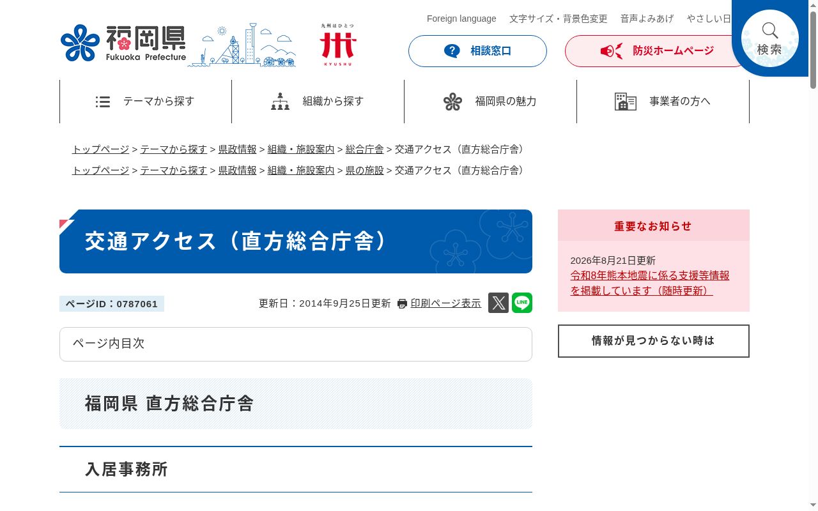818x511 pixels.
Task: Click トップページ link in first breadcrumb row
Action: click(x=100, y=149)
